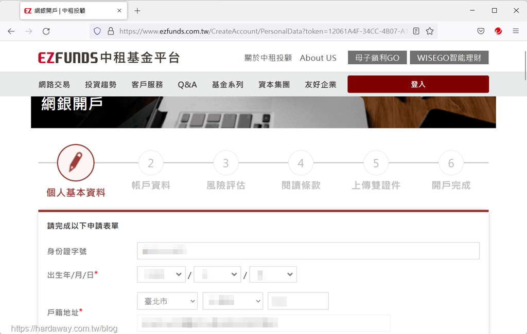Open the 客戶服務 menu
The width and height of the screenshot is (527, 334).
[147, 85]
